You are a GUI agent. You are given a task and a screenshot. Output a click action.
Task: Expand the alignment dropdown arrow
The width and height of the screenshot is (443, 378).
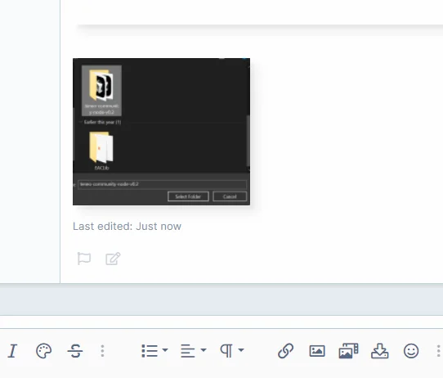(x=204, y=350)
